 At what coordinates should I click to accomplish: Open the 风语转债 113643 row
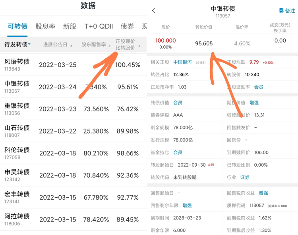[x=74, y=65]
